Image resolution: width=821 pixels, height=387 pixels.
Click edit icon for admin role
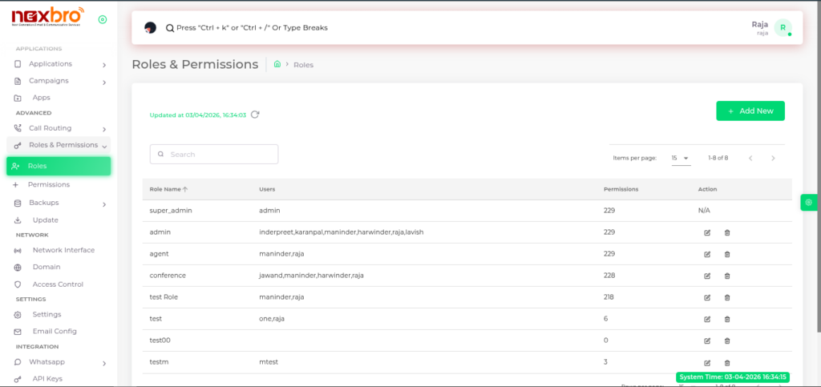point(707,232)
